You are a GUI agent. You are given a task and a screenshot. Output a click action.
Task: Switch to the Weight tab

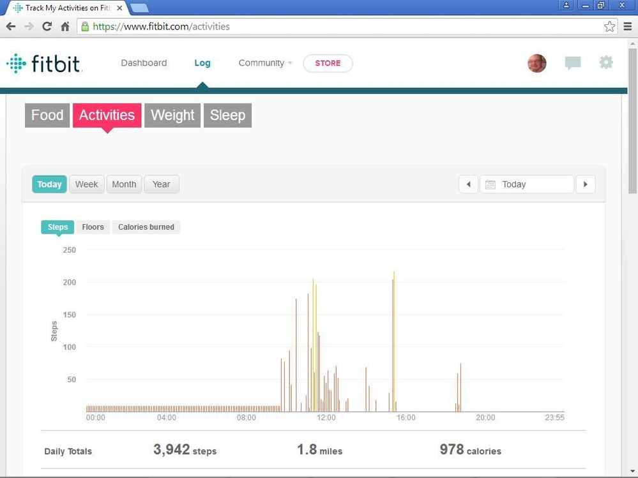click(172, 115)
